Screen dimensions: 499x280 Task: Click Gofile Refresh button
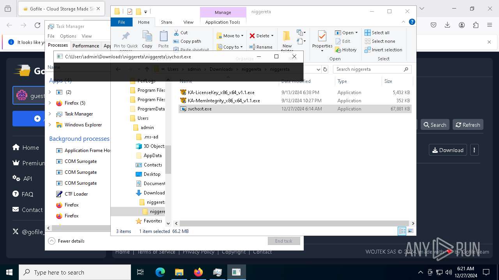tap(468, 125)
